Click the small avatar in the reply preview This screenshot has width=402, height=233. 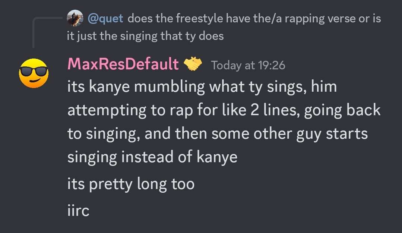click(75, 18)
